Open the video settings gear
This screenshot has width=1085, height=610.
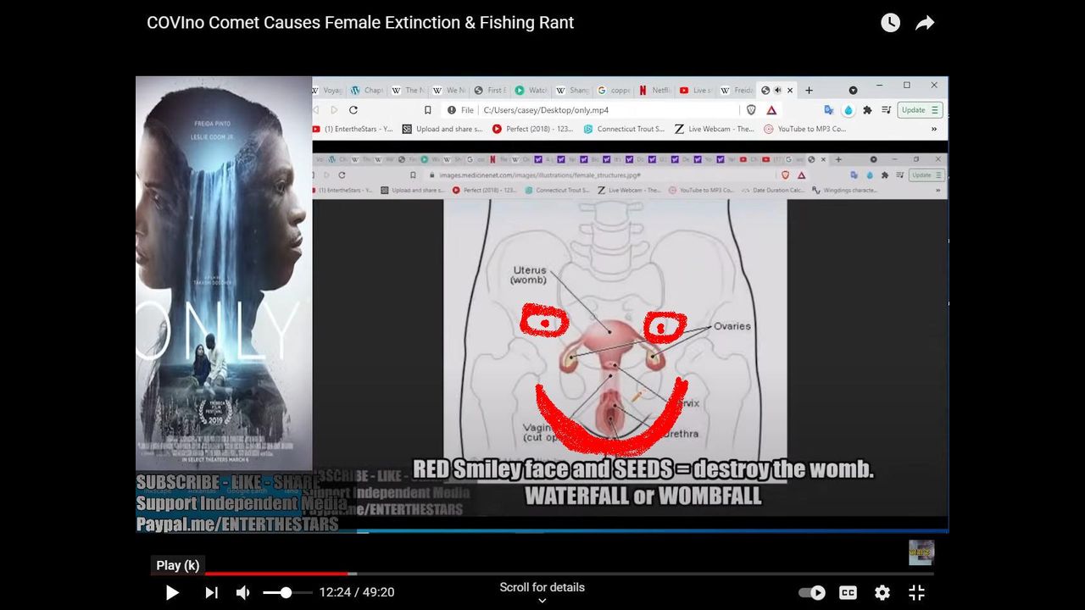[882, 593]
